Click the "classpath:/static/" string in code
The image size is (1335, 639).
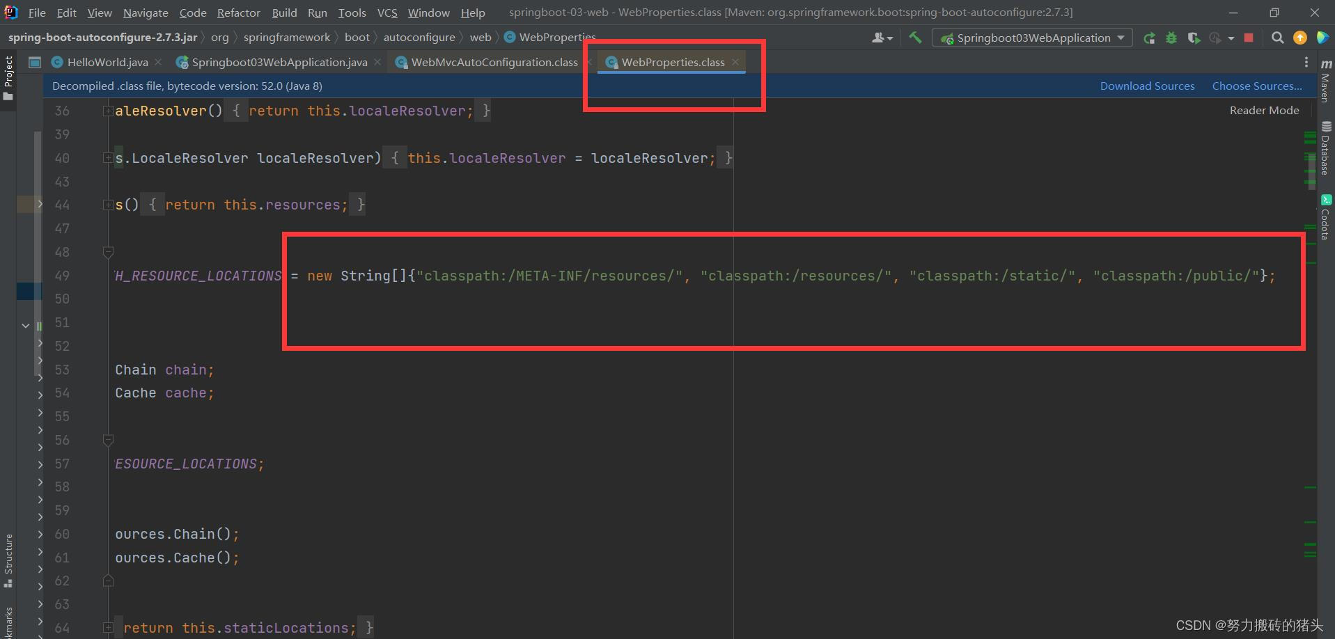pos(992,276)
